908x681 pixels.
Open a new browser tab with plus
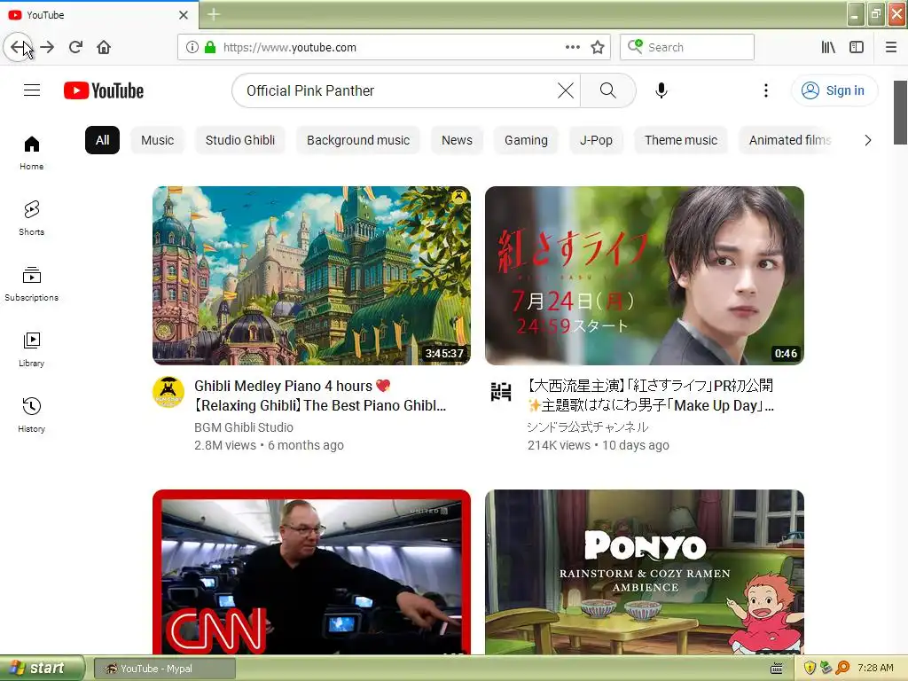214,14
